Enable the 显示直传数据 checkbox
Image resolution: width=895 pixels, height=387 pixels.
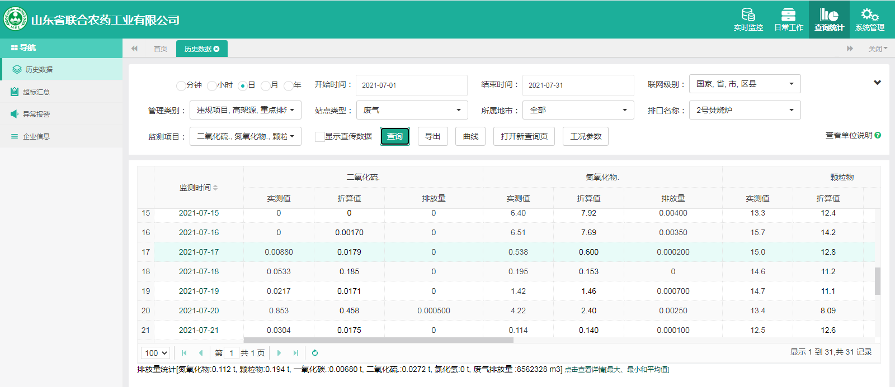click(x=320, y=137)
